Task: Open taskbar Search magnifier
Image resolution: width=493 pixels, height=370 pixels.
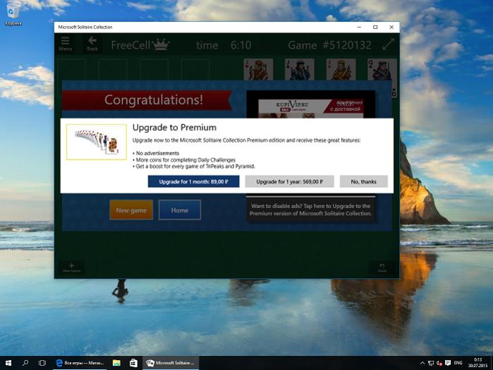Action: pos(25,363)
